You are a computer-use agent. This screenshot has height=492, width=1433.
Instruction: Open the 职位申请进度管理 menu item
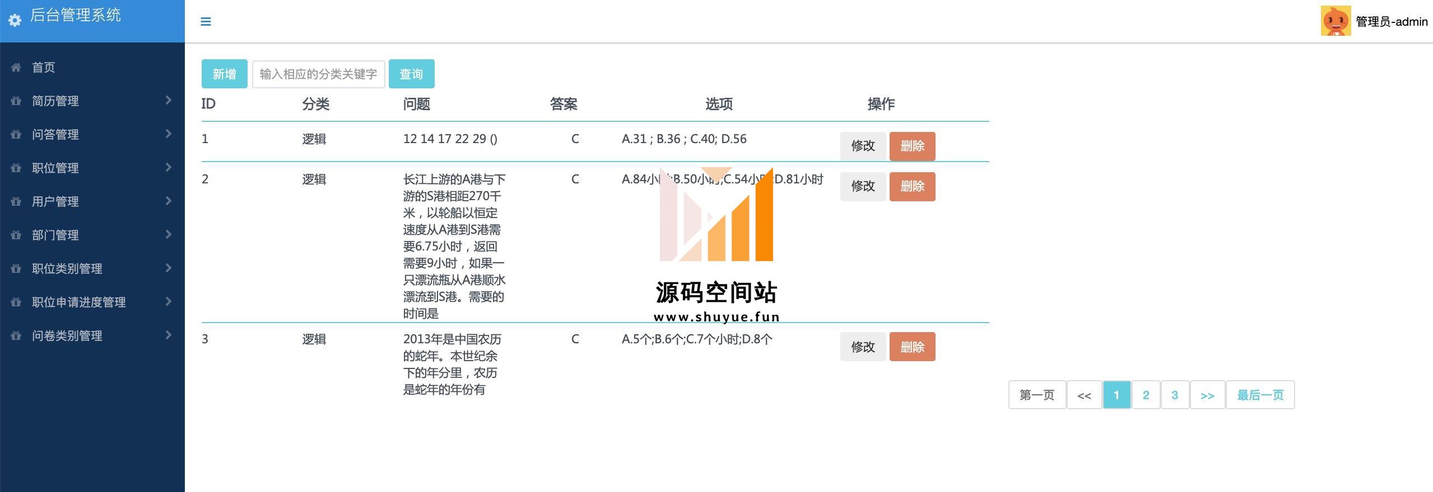(x=78, y=302)
